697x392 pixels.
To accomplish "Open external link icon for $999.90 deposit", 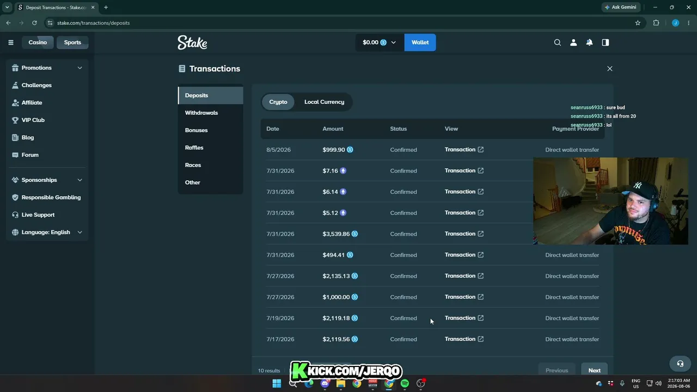I will coord(480,150).
